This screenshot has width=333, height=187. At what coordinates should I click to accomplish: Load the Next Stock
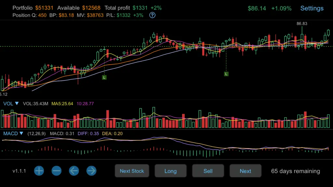click(x=132, y=171)
